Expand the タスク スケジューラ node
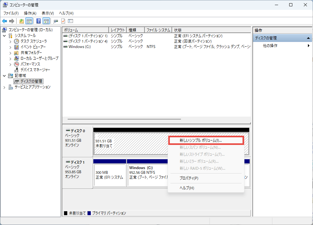Viewport: 313px width, 225px height. 10,41
